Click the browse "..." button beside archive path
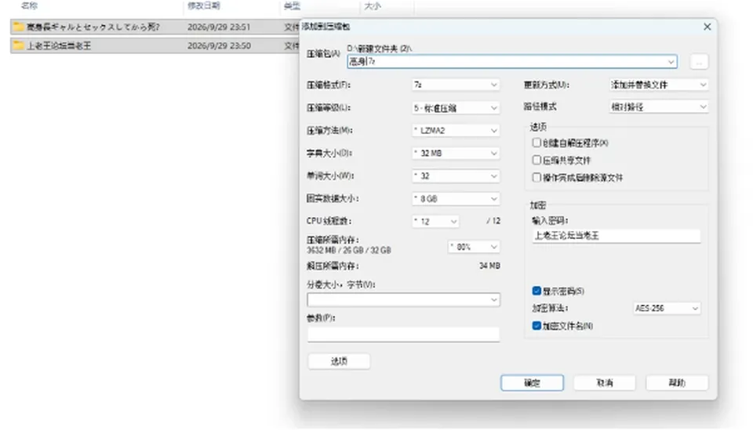The height and width of the screenshot is (430, 753). click(699, 62)
